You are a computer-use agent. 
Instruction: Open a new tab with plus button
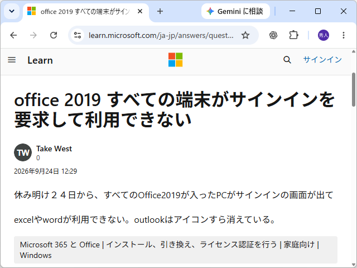tap(160, 11)
